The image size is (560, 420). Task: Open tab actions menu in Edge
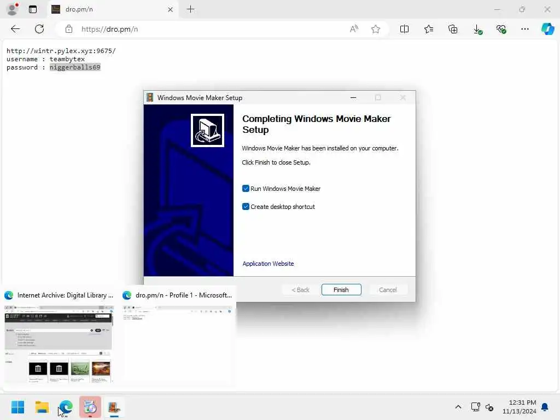[x=33, y=9]
